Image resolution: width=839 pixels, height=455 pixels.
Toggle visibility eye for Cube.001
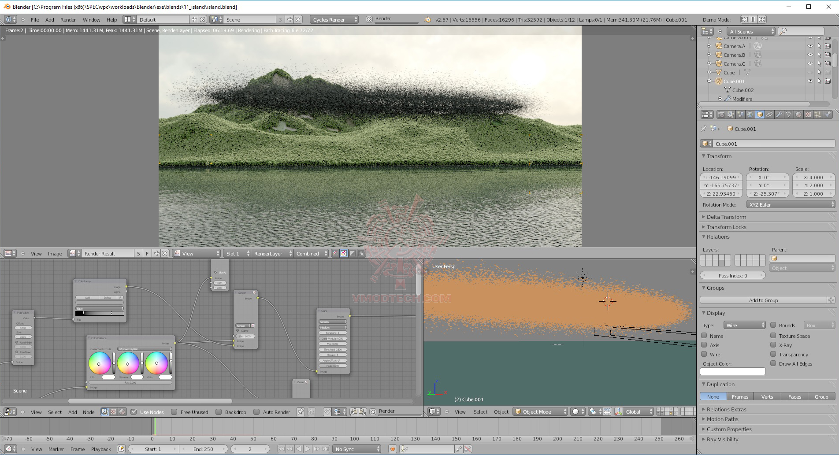coord(810,81)
